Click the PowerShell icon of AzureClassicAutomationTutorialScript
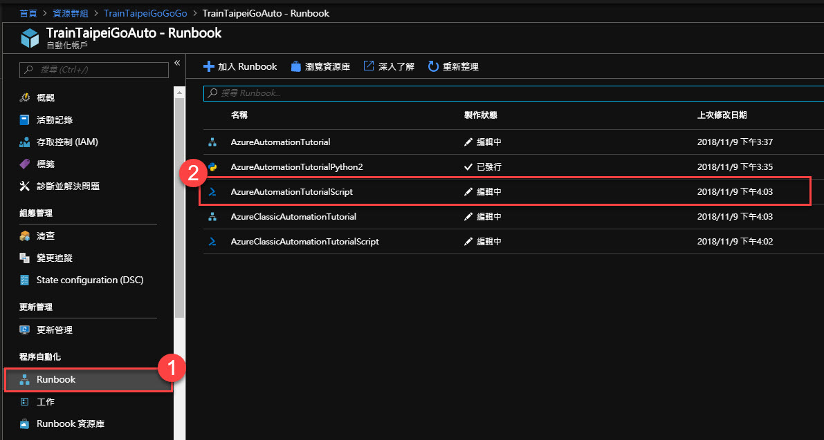The width and height of the screenshot is (824, 440). (212, 242)
